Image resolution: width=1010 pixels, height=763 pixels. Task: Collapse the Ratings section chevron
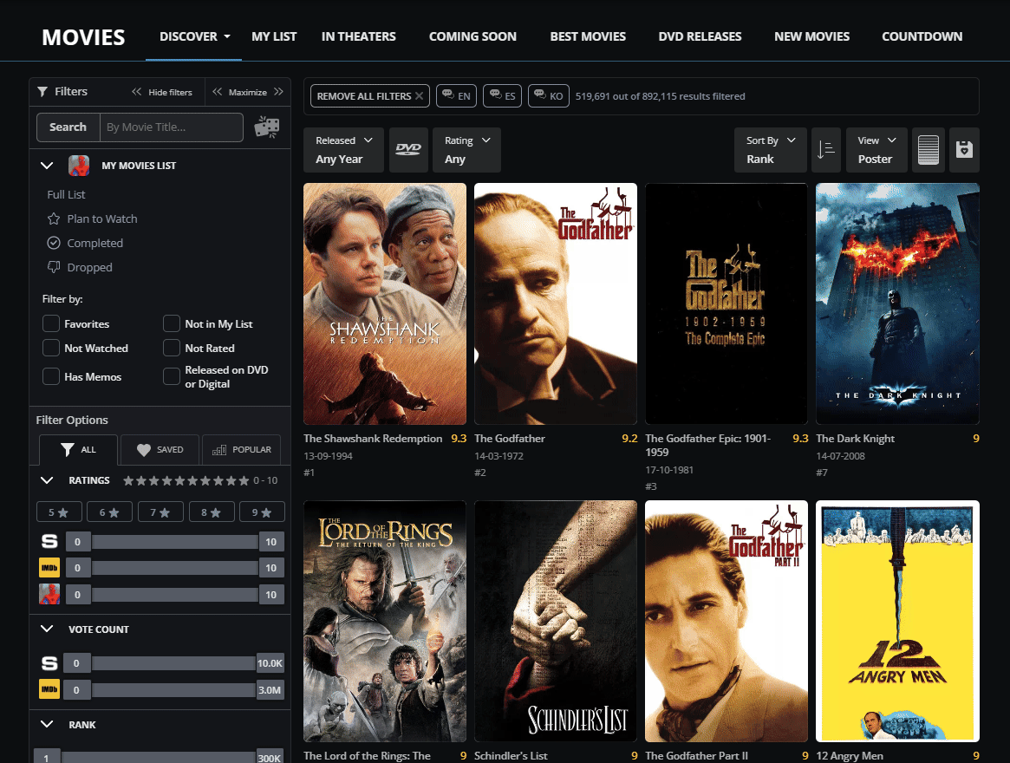pyautogui.click(x=47, y=480)
